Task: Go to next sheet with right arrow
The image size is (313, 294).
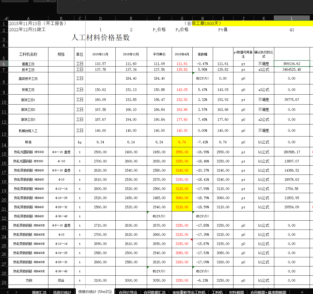Action: coord(16,292)
